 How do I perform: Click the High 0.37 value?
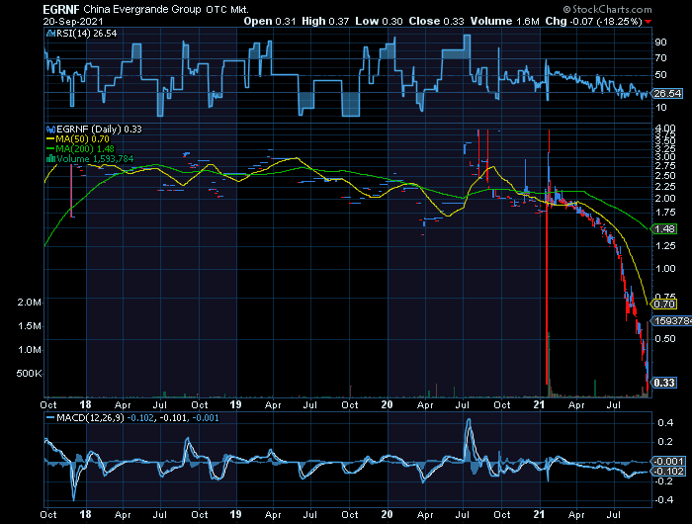[x=325, y=21]
